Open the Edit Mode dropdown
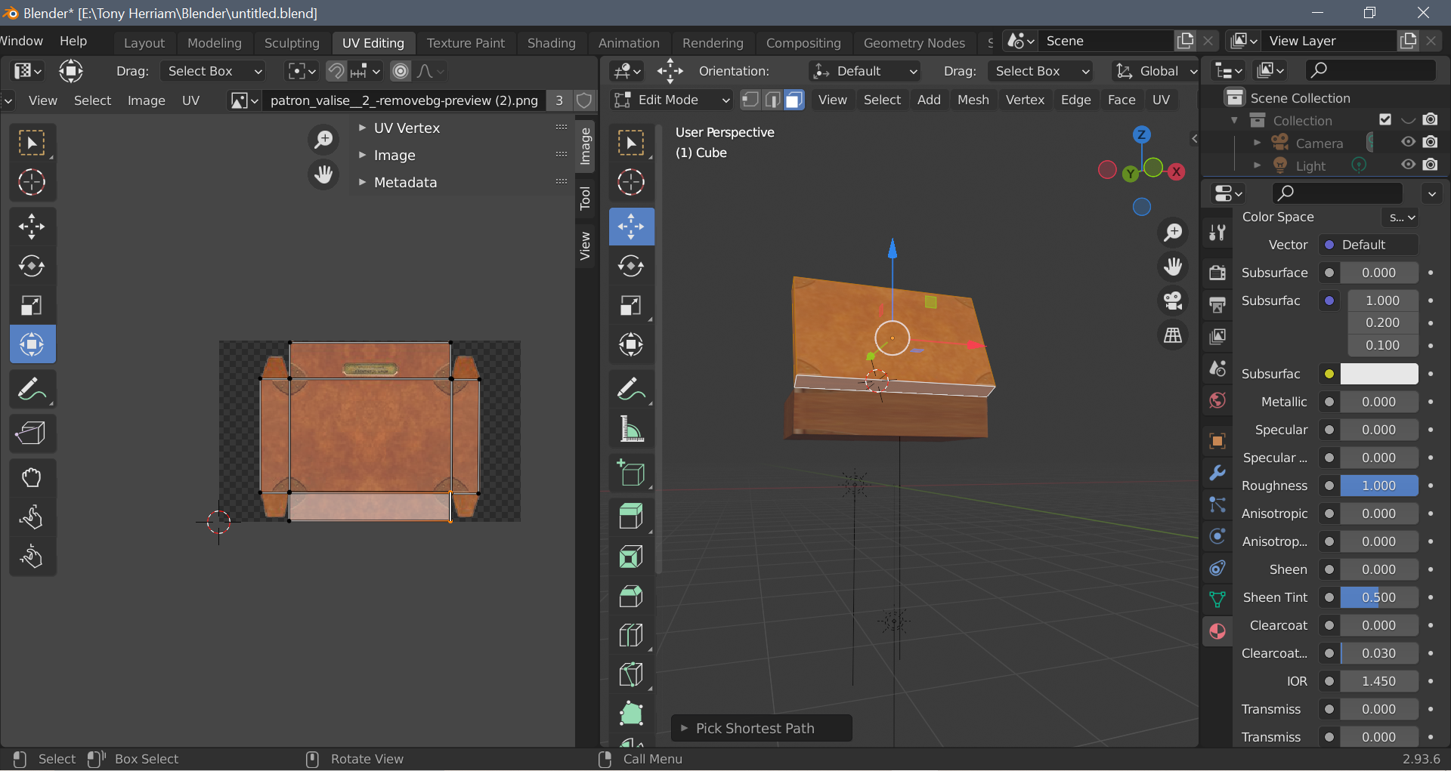1451x771 pixels. tap(671, 100)
